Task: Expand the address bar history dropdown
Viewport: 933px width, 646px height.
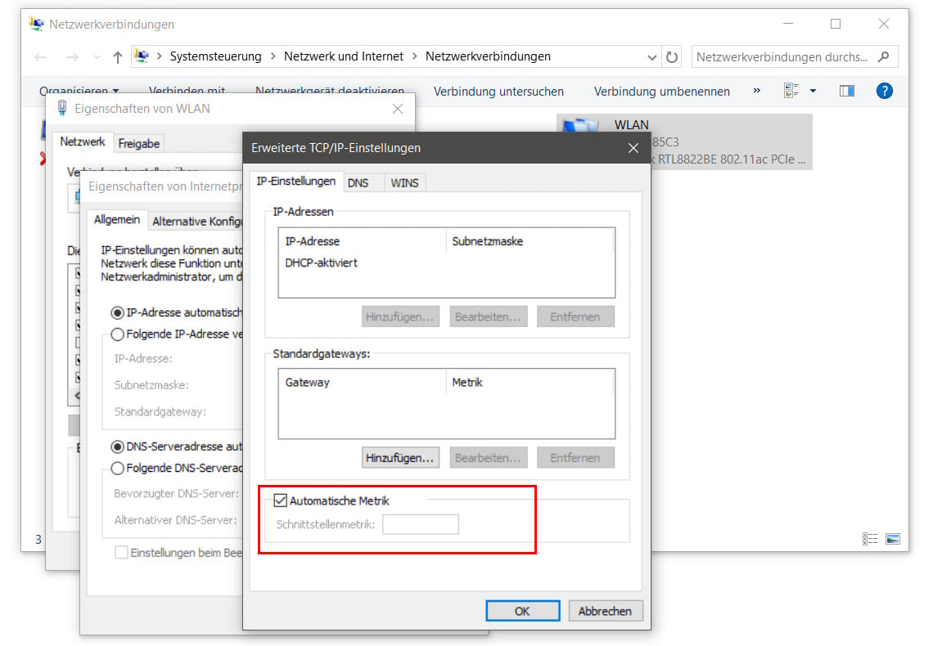Action: point(651,56)
